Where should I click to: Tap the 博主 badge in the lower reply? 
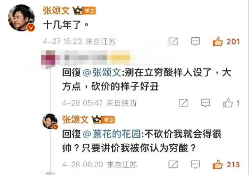pos(109,120)
